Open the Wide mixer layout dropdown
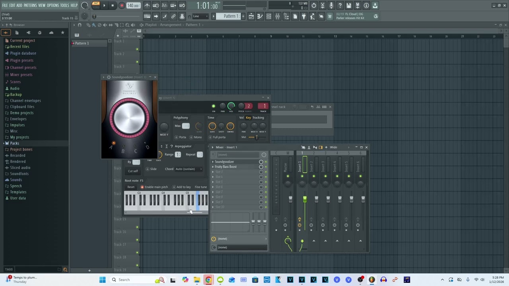This screenshot has width=509, height=286. [x=339, y=147]
